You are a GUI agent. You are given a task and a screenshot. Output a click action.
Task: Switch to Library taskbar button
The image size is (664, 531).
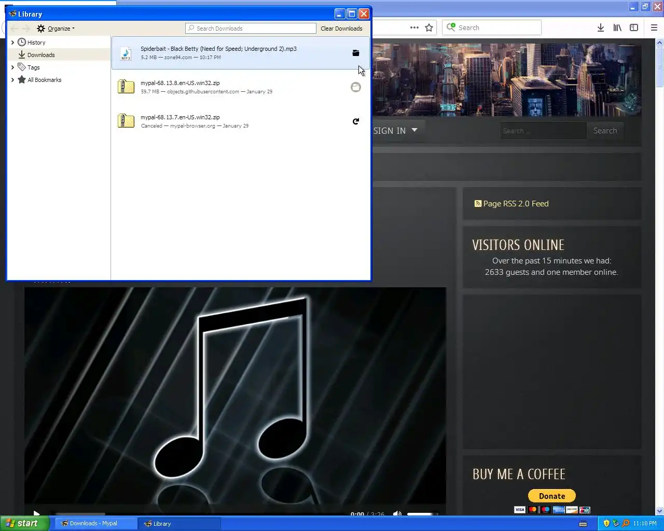pos(179,524)
